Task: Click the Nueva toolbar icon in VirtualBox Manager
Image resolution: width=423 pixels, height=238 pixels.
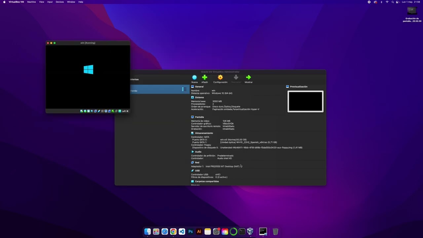Action: point(194,77)
